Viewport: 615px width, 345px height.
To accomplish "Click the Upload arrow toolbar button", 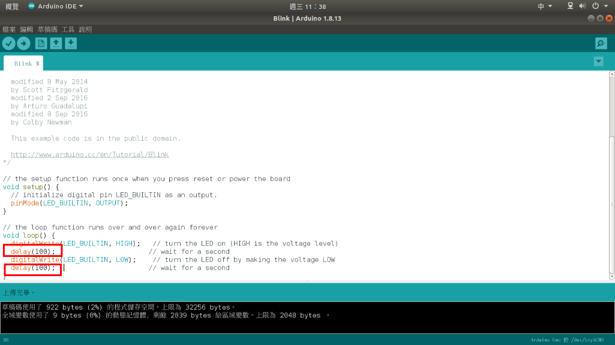I will point(23,44).
